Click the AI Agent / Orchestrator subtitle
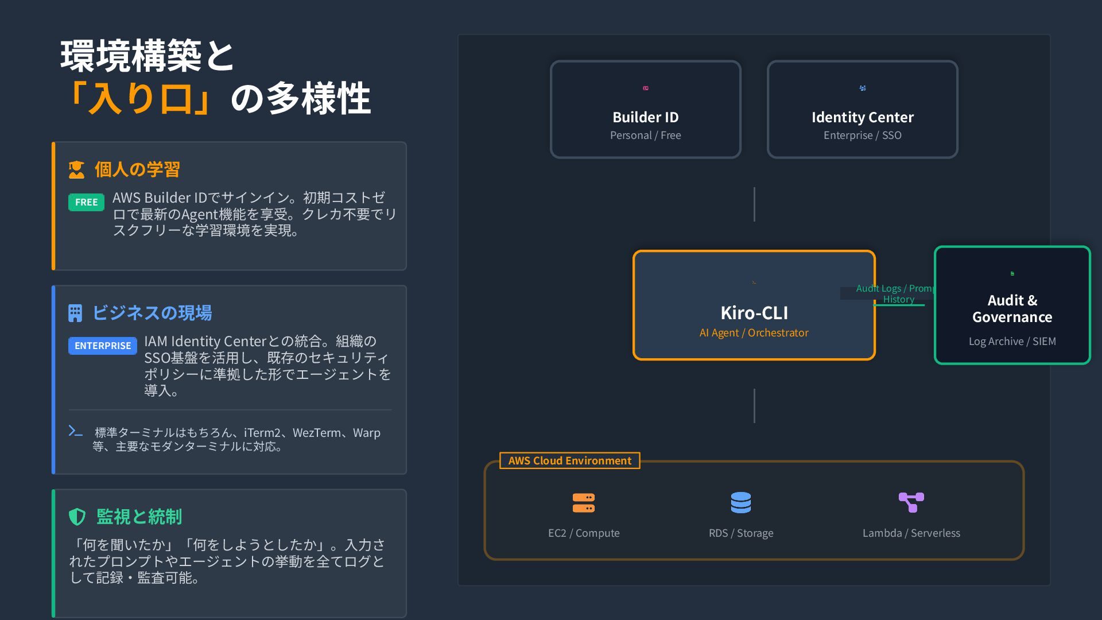 tap(754, 333)
